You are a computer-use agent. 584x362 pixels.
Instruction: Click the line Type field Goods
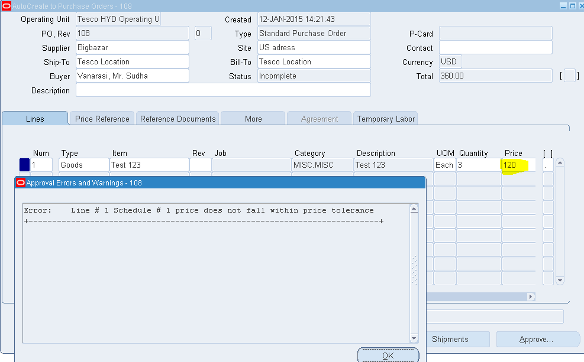[84, 165]
